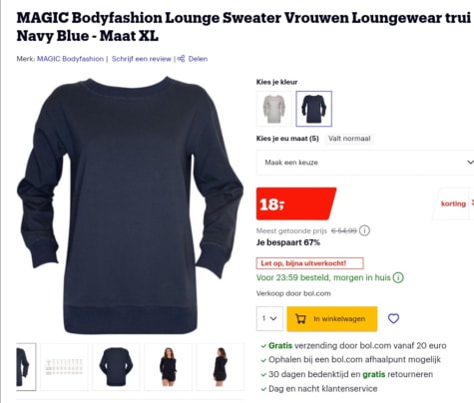Click the share icon next to Delen

181,59
